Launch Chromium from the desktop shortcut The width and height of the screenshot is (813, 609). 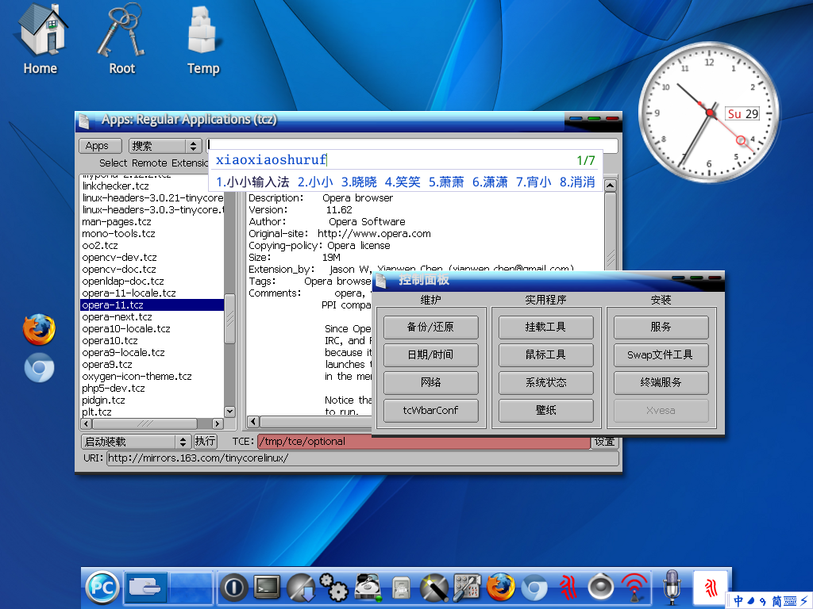(39, 368)
